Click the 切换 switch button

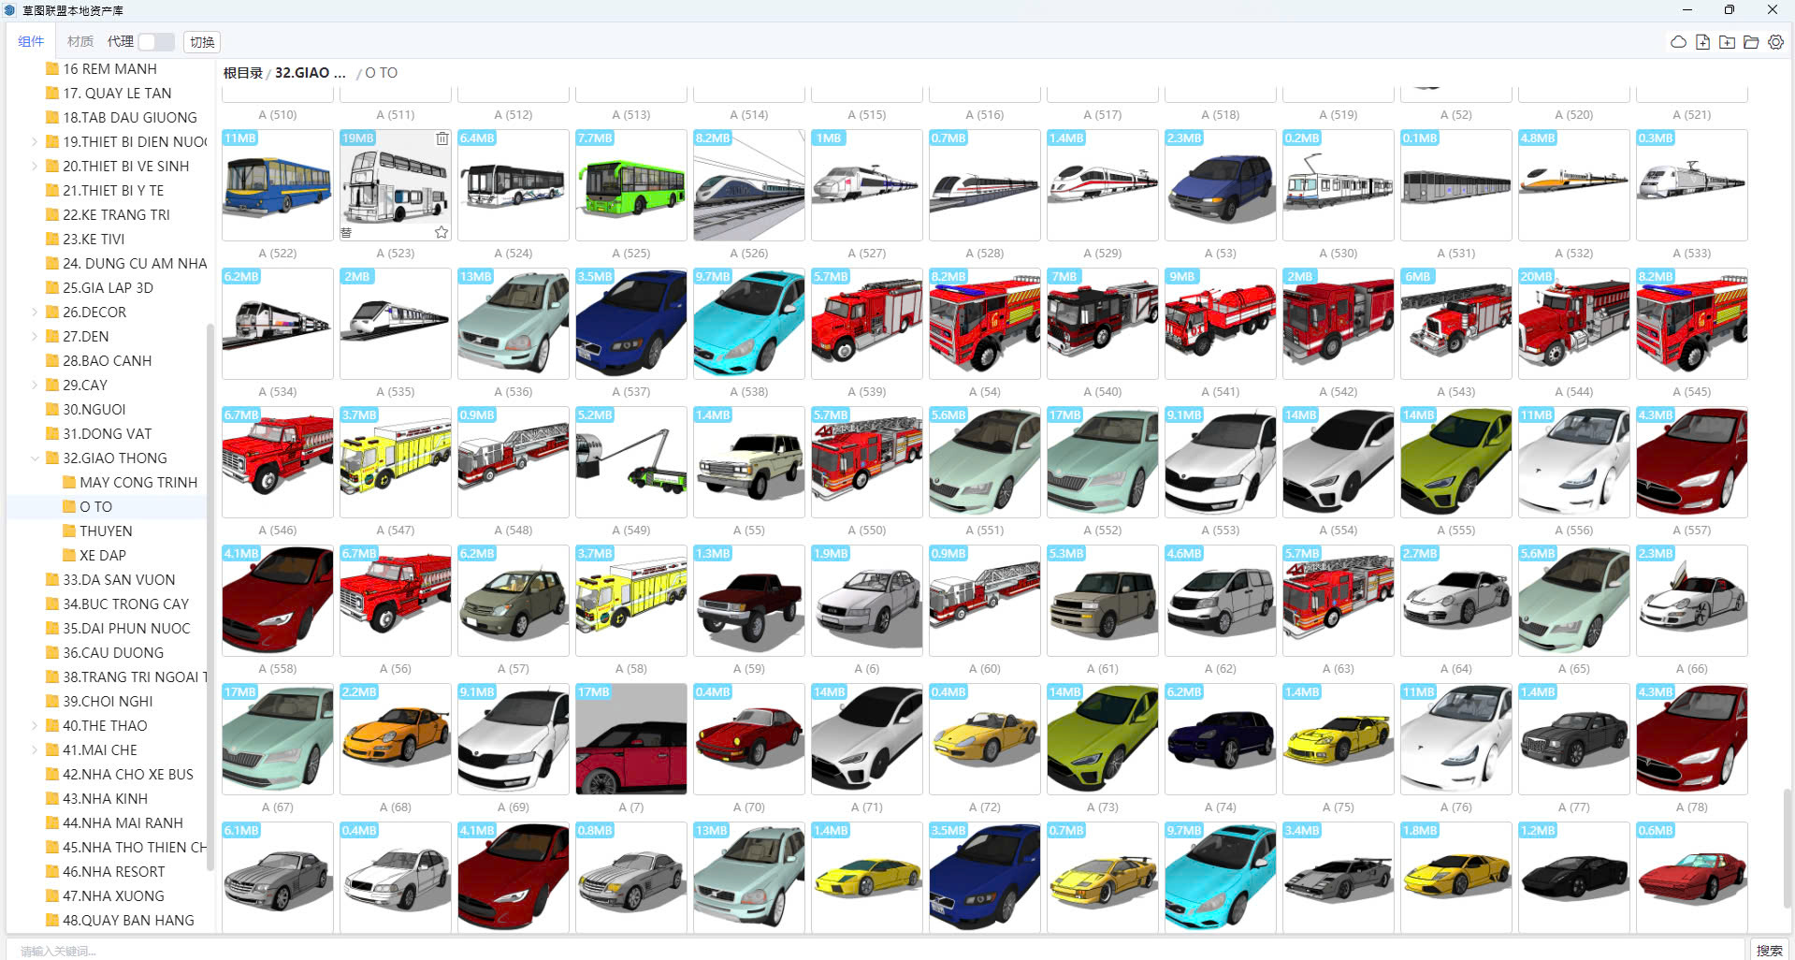(202, 42)
